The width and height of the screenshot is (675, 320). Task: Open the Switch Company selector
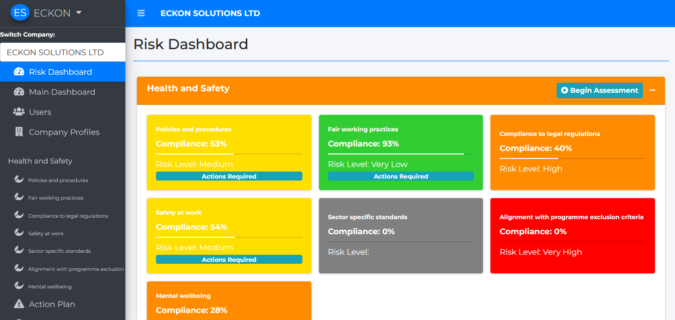coord(63,52)
